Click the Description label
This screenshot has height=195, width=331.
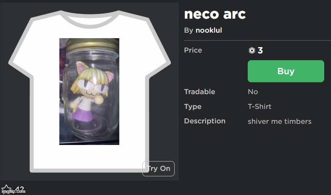click(x=204, y=121)
